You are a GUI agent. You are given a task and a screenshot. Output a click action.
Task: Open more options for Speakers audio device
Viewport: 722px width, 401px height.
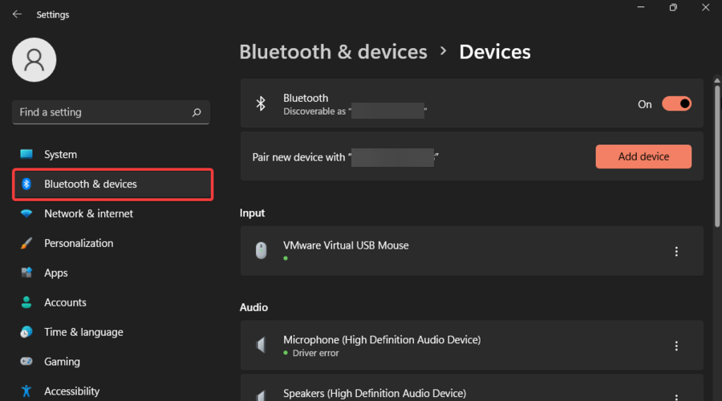pos(676,397)
